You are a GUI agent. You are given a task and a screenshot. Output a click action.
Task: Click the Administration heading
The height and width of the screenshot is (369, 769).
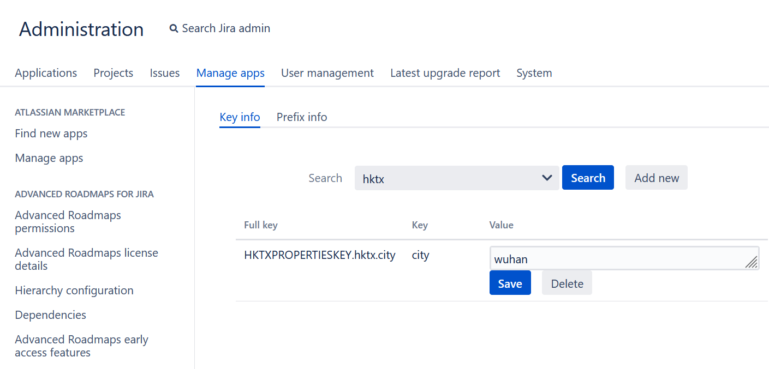click(81, 29)
